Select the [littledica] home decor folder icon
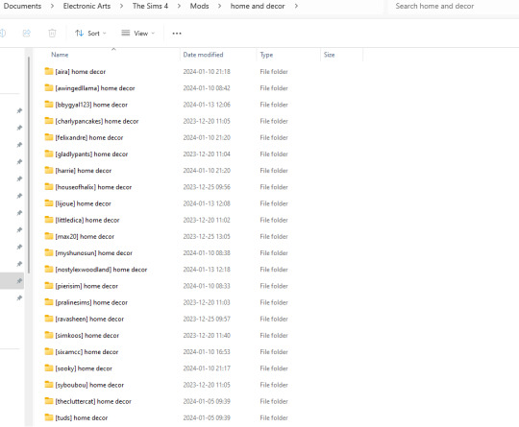 point(49,220)
